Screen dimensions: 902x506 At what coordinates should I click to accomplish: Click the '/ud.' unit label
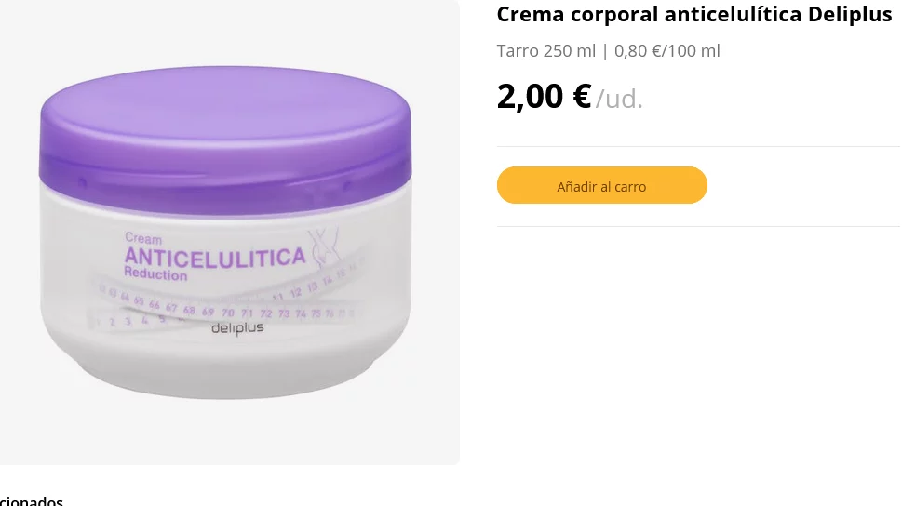point(619,99)
